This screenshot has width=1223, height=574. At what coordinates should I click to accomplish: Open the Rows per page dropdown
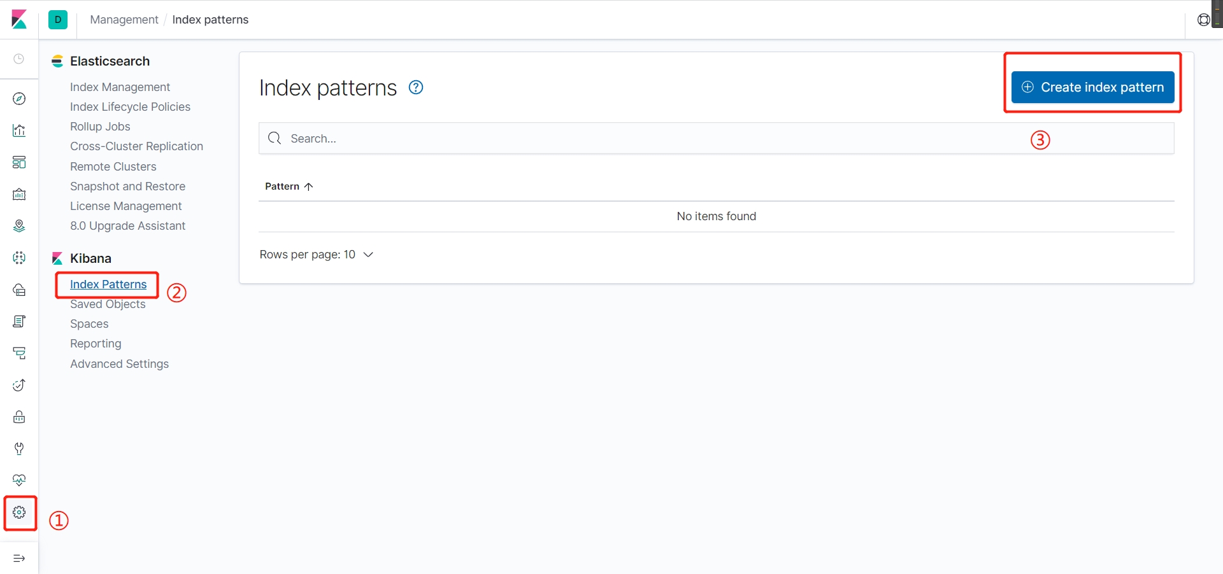(316, 255)
